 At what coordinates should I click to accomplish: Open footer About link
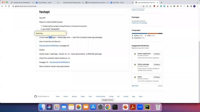(141, 96)
